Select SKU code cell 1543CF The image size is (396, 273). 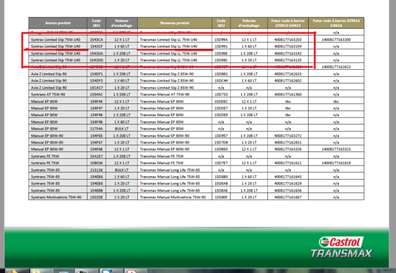[x=97, y=46]
